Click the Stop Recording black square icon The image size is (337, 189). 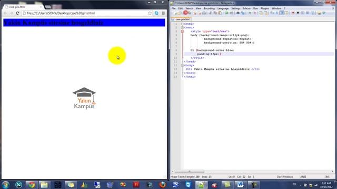click(298, 13)
